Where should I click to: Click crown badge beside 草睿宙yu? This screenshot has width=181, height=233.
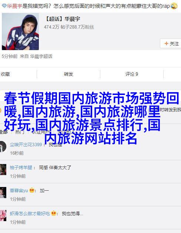(32, 190)
